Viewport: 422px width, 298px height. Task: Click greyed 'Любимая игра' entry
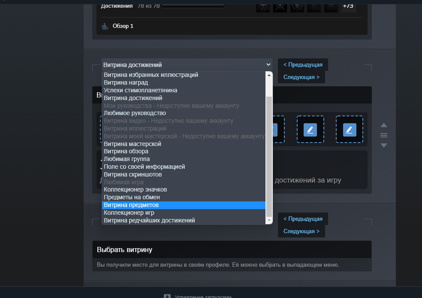pos(184,182)
